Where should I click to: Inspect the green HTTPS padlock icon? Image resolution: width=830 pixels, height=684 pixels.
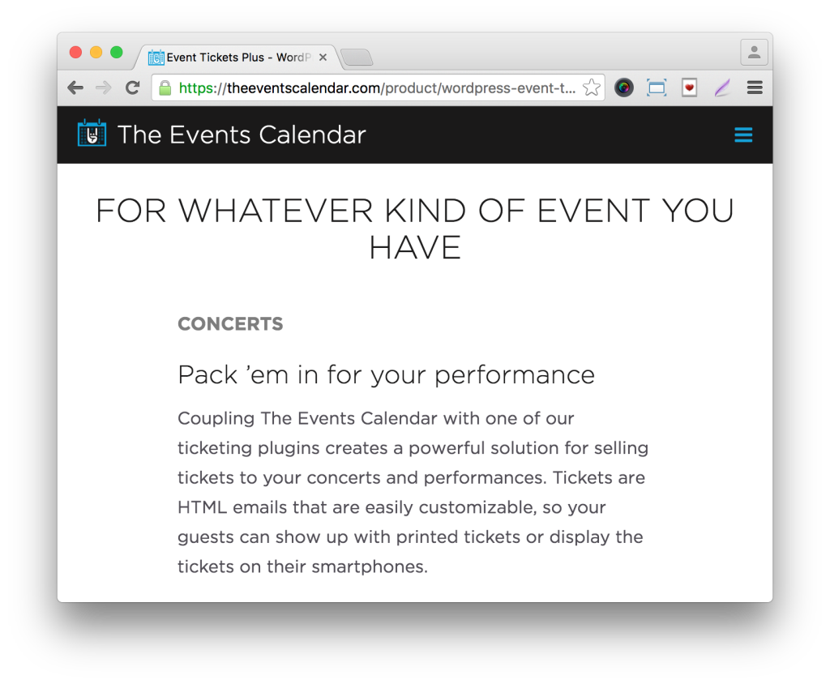coord(164,87)
